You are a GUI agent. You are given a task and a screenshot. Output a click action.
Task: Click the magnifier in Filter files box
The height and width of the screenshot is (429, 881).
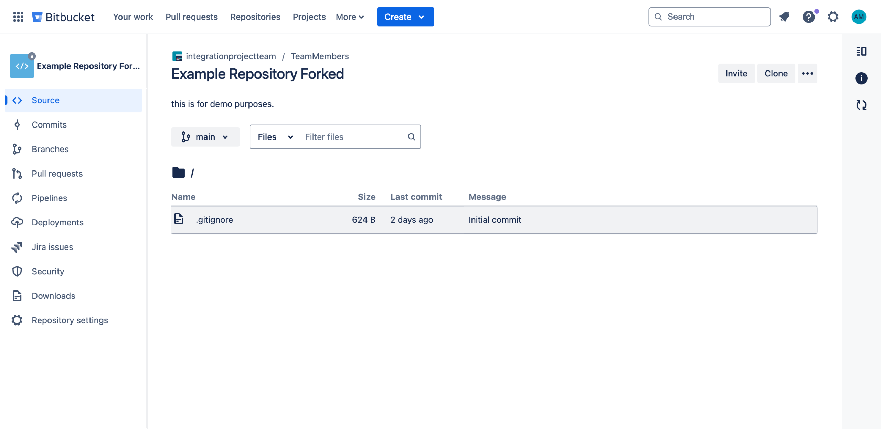[411, 137]
